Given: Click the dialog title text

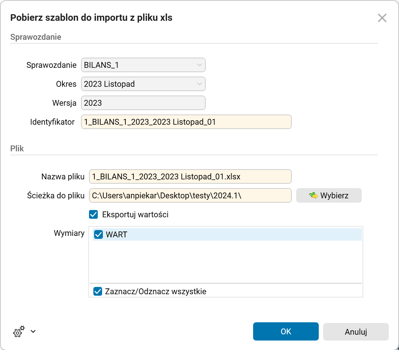Looking at the screenshot, I should tap(91, 17).
